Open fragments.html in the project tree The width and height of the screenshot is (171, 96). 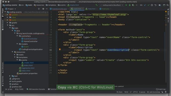[28, 68]
